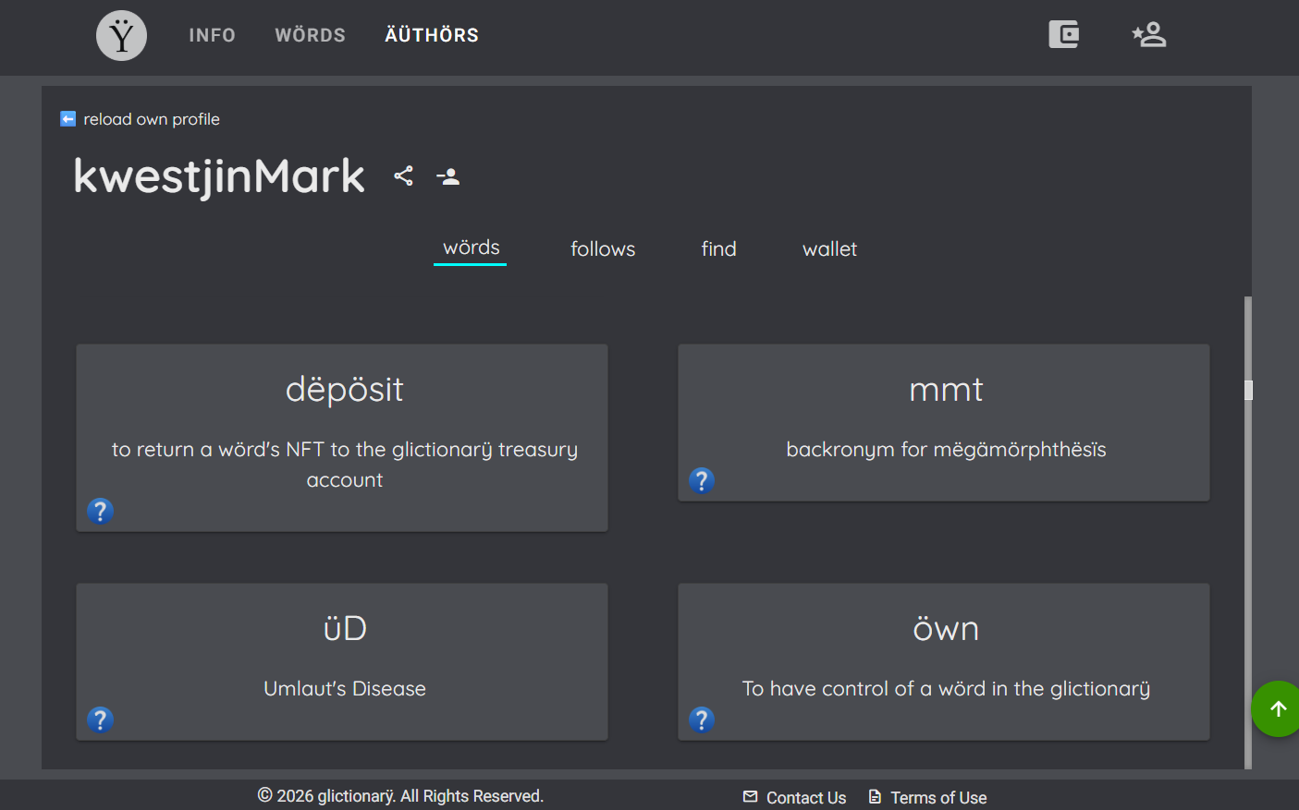Click the Ÿ glictionary logo icon
Image resolution: width=1299 pixels, height=810 pixels.
pos(121,36)
